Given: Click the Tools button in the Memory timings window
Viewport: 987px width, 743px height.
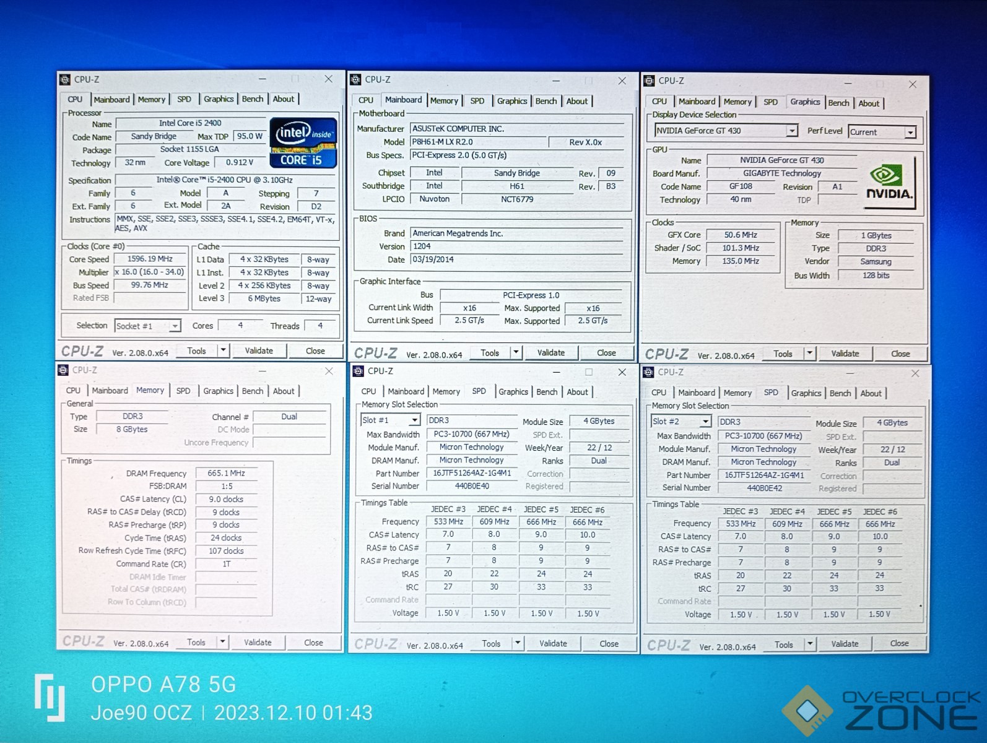Looking at the screenshot, I should click(x=196, y=642).
